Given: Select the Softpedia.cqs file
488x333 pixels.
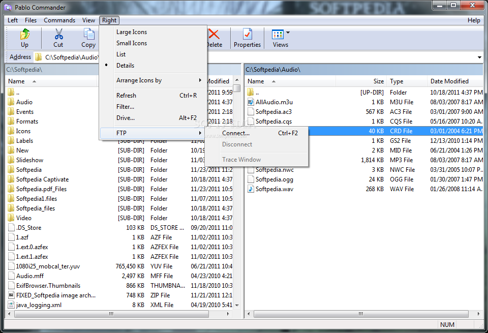Looking at the screenshot, I should 364,122.
